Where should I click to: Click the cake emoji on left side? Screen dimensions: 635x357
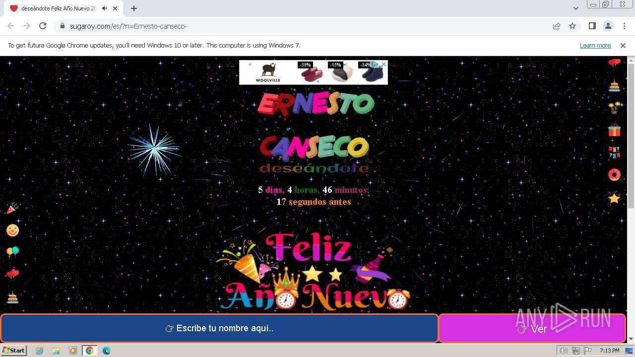(x=12, y=297)
